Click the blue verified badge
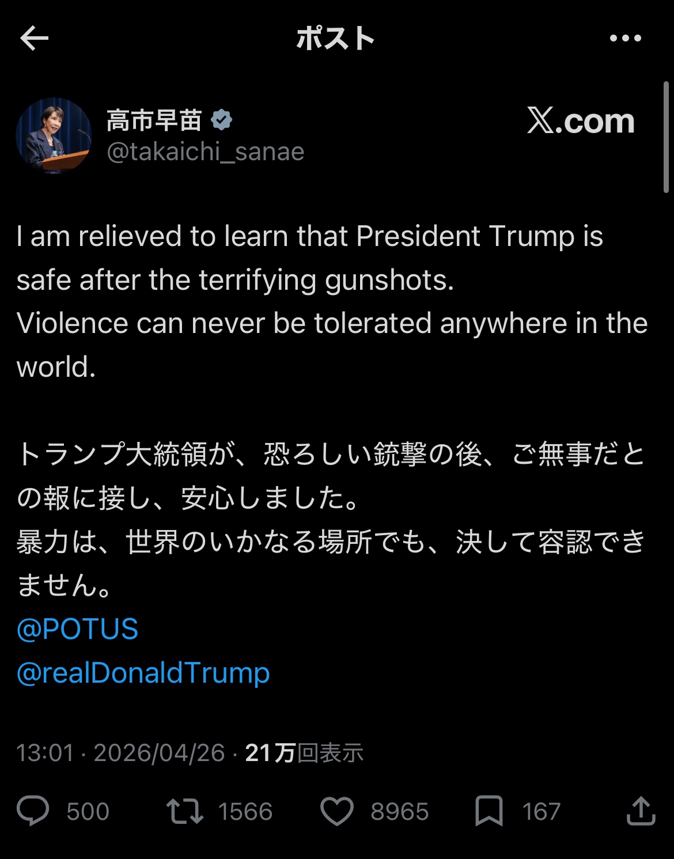The height and width of the screenshot is (859, 674). [222, 120]
